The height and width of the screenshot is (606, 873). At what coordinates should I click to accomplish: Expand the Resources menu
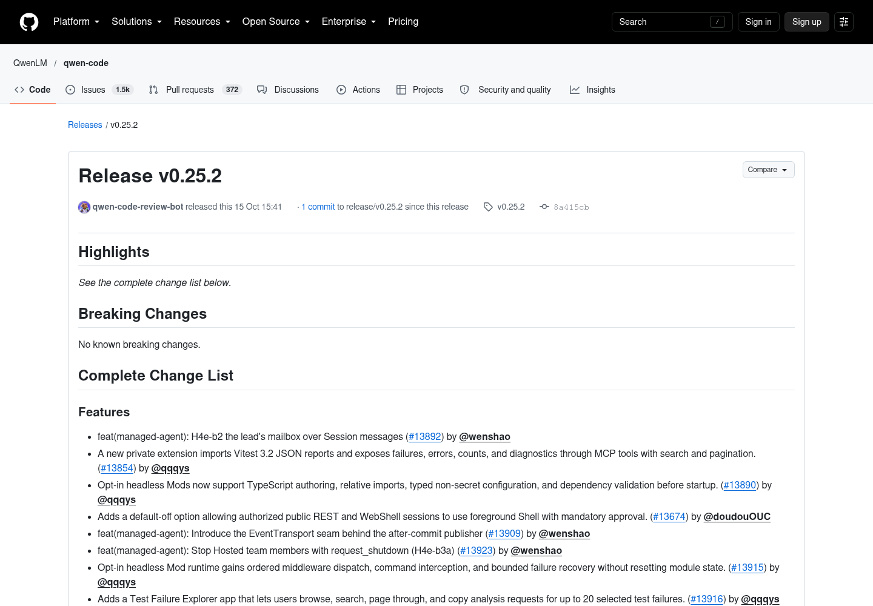[202, 22]
